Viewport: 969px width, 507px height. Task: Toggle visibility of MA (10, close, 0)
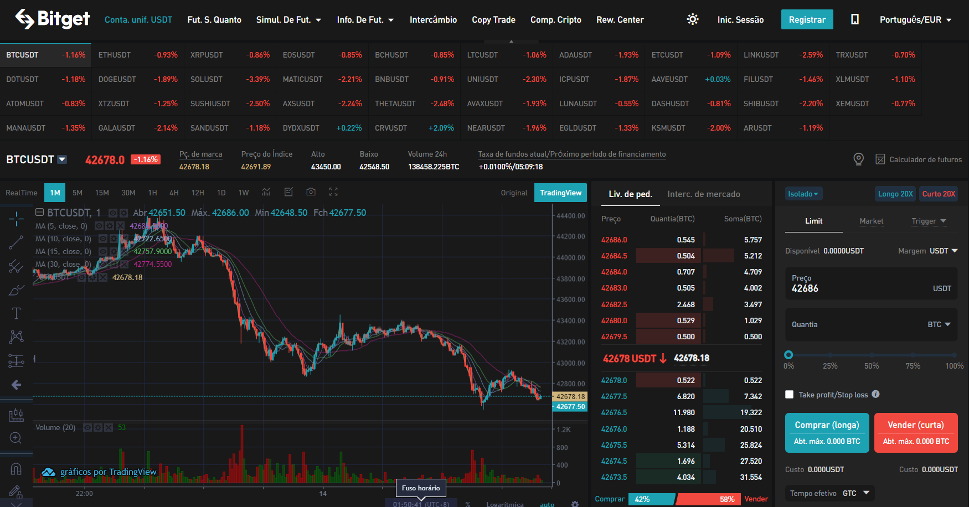click(103, 239)
